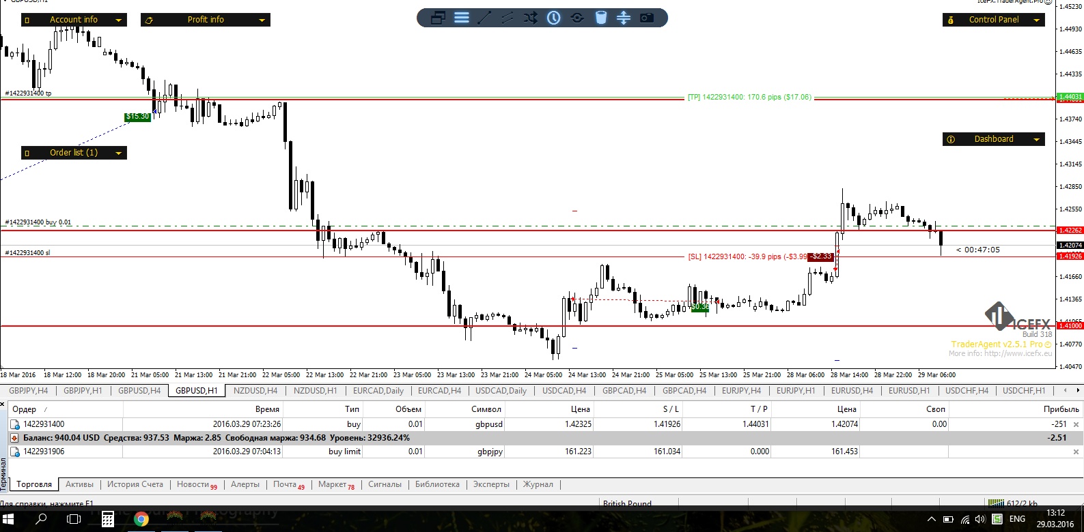Switch to the EURCAD,Daily chart tab
This screenshot has width=1084, height=532.
pos(378,391)
